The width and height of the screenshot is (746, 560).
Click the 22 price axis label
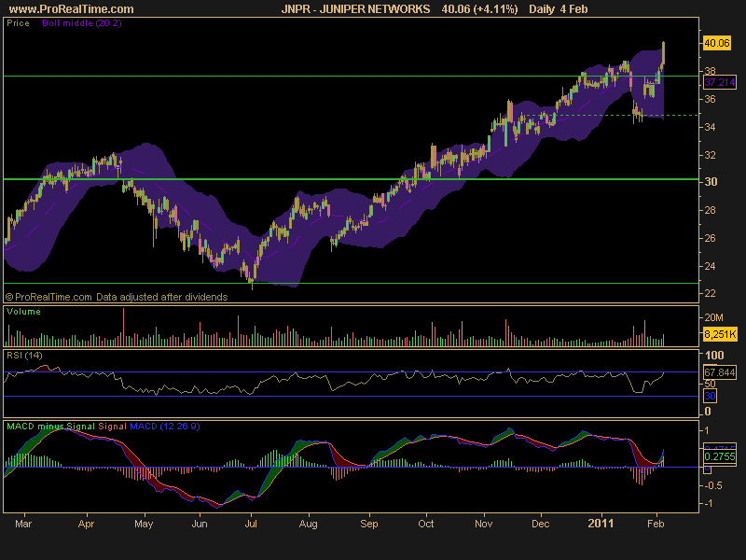710,293
